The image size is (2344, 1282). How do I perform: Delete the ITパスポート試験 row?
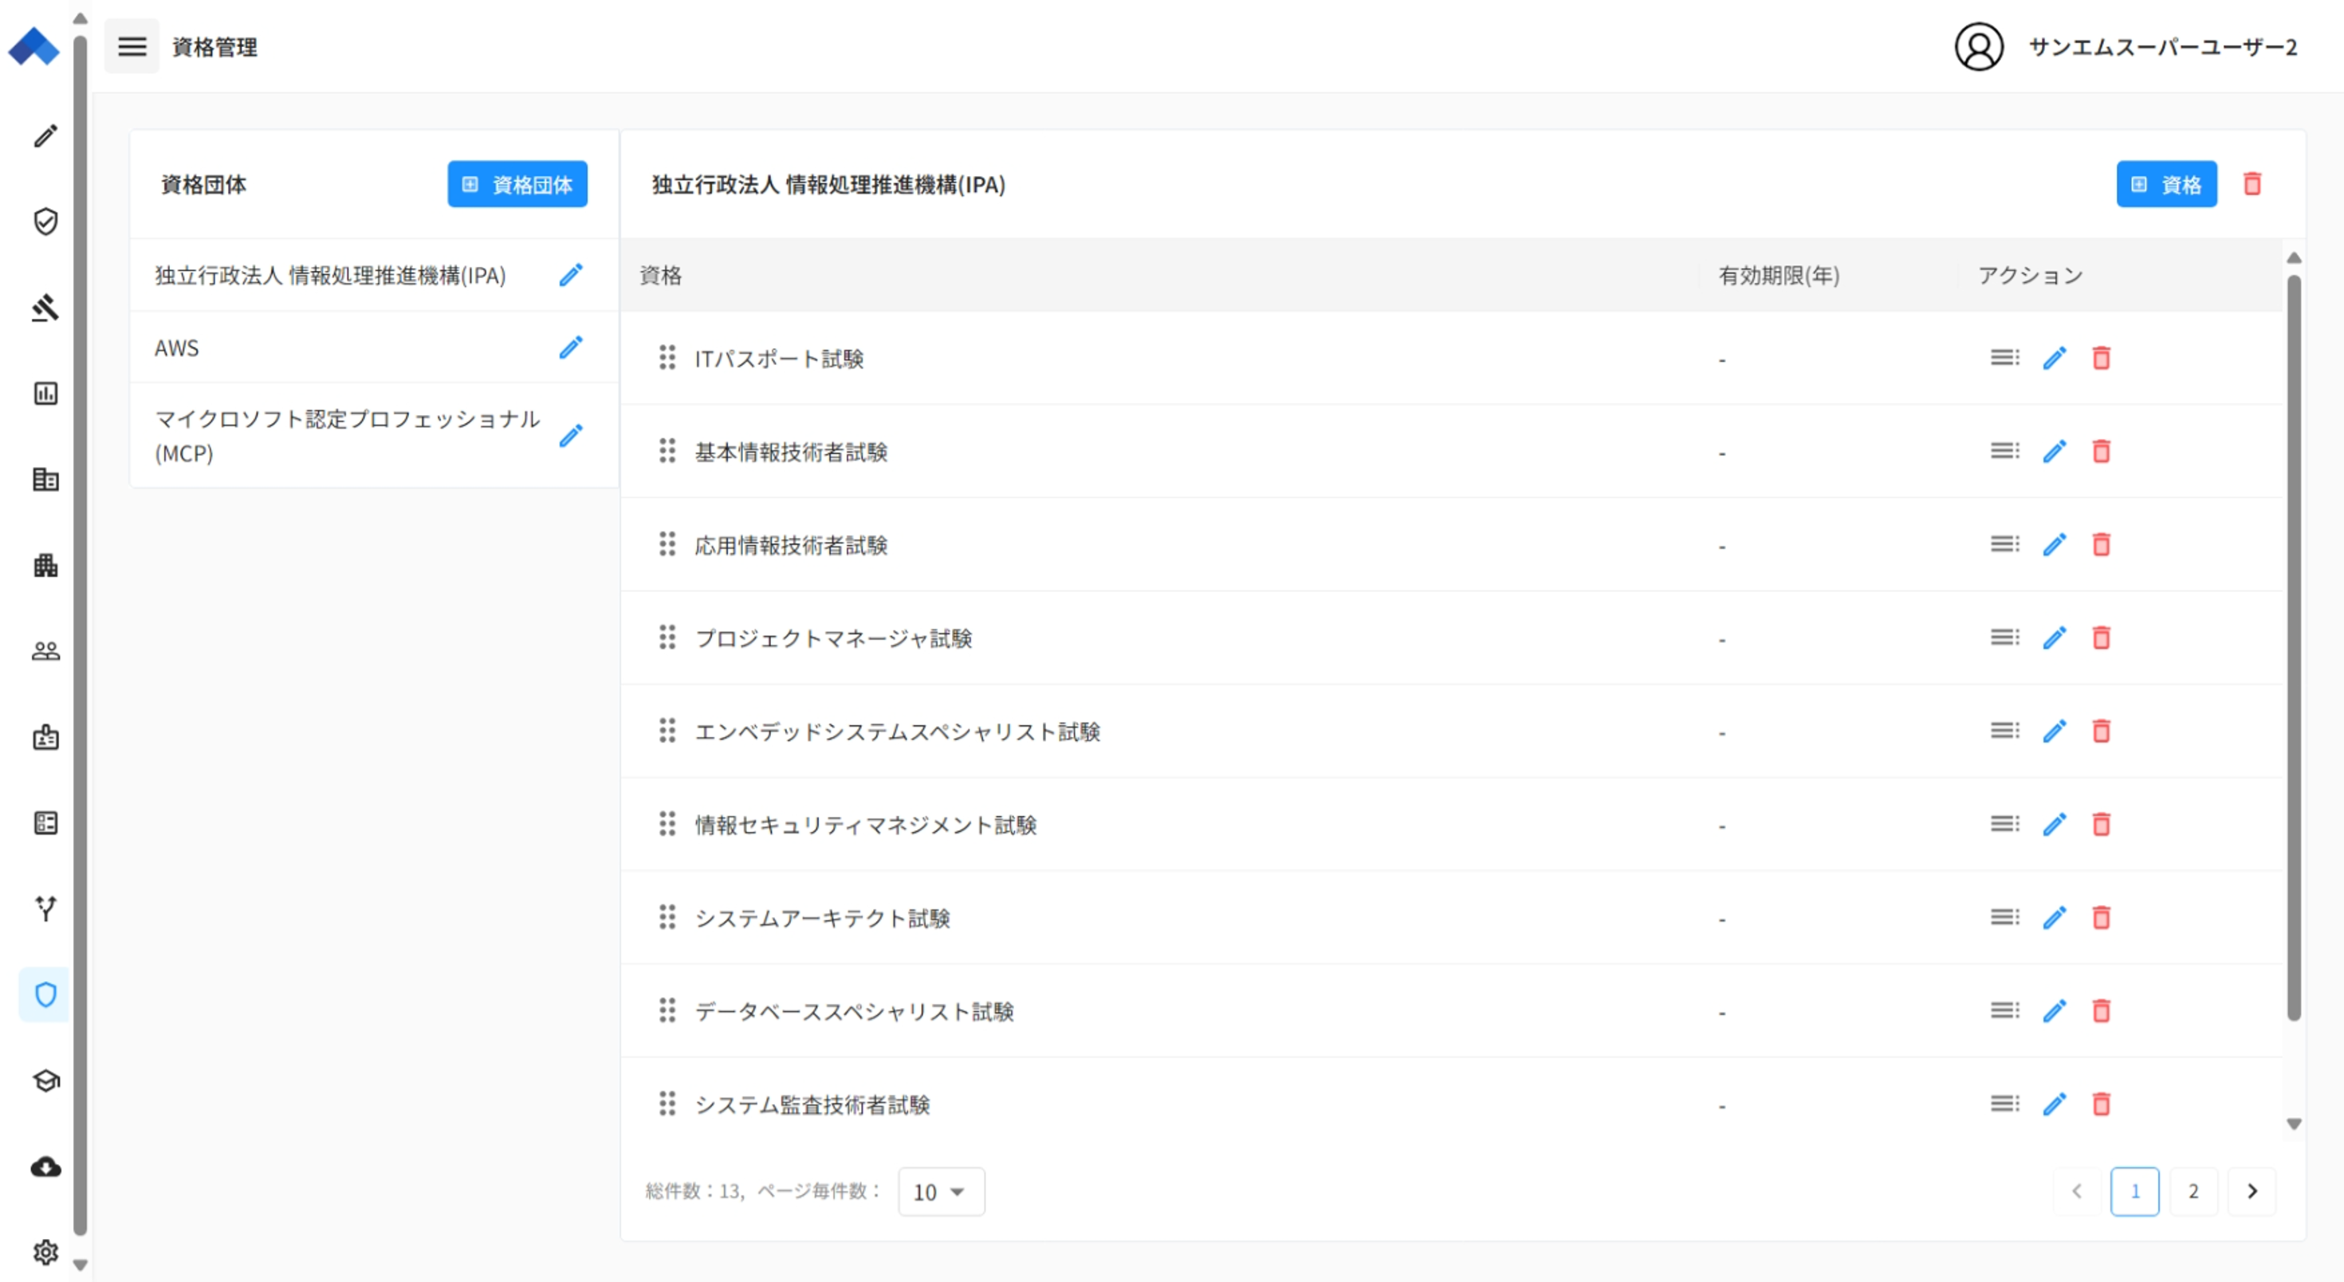click(x=2101, y=359)
